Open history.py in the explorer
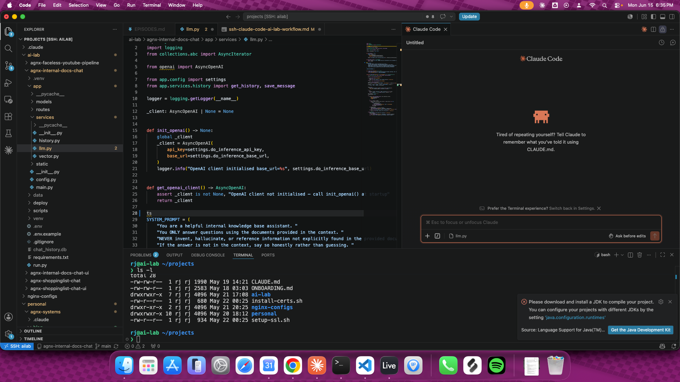Image resolution: width=680 pixels, height=382 pixels. click(x=49, y=140)
